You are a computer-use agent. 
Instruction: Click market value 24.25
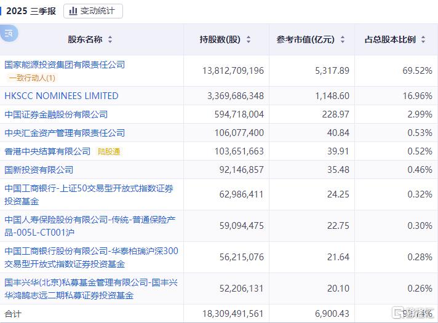coord(338,194)
